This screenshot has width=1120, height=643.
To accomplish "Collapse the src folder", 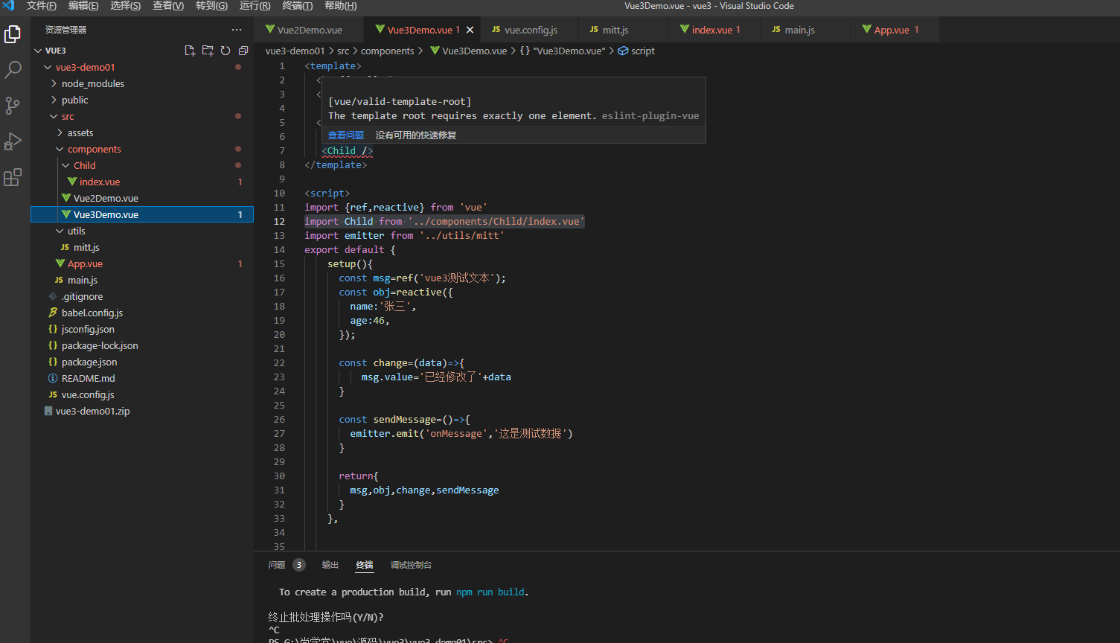I will [54, 116].
